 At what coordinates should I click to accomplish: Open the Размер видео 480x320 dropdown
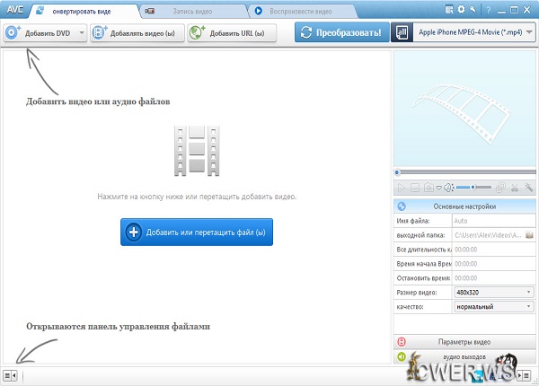click(x=494, y=293)
